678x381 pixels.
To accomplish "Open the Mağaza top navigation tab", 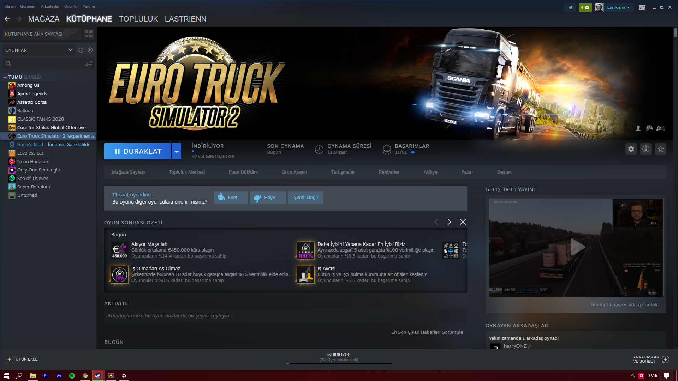I will pyautogui.click(x=44, y=19).
